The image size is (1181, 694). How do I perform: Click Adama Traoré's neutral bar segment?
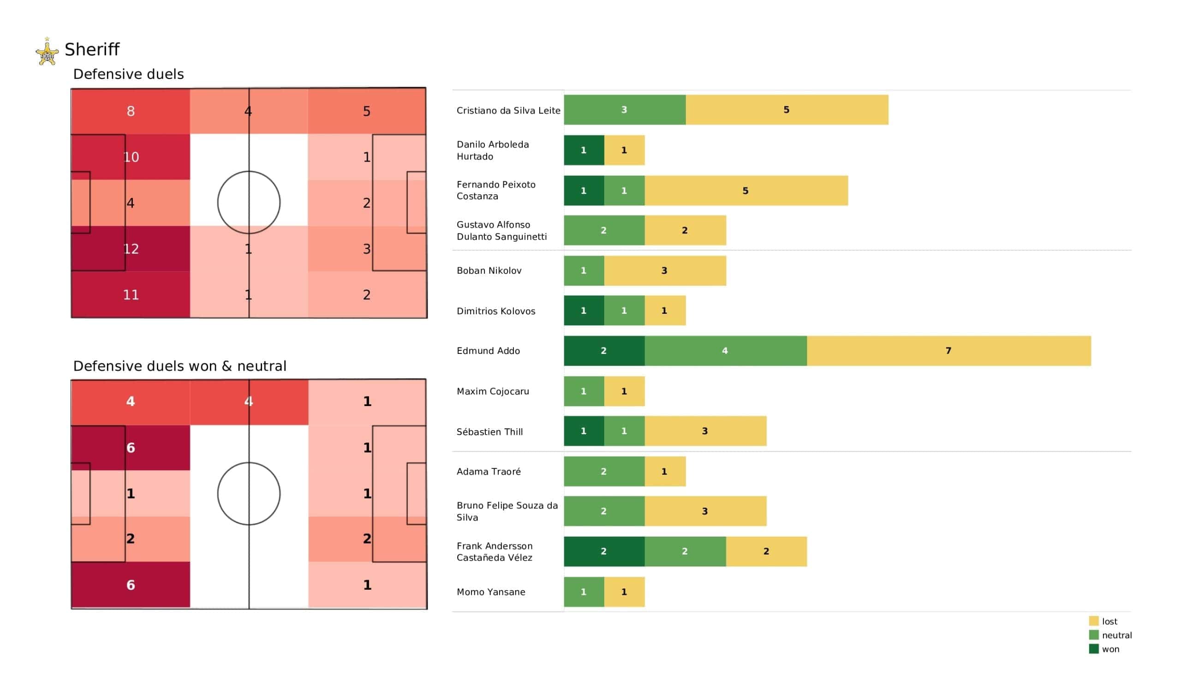pyautogui.click(x=604, y=471)
